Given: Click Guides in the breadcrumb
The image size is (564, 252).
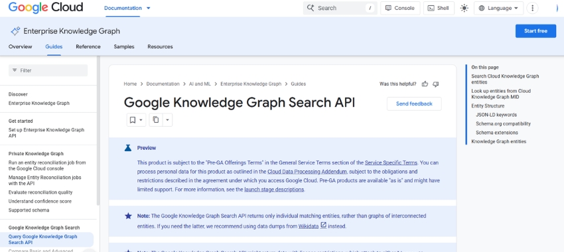Looking at the screenshot, I should pyautogui.click(x=298, y=84).
